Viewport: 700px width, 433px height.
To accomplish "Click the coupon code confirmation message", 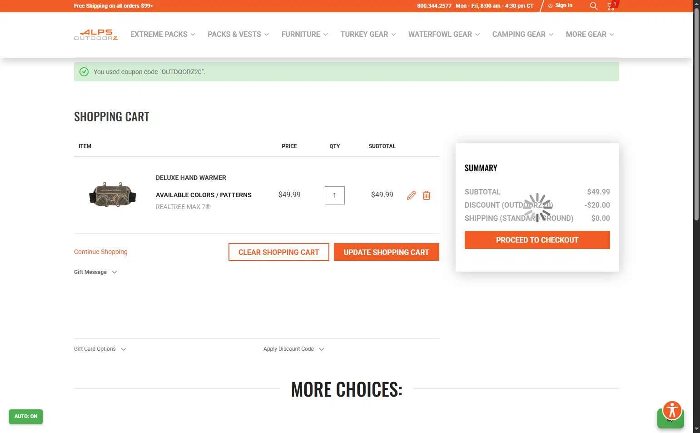I will (149, 72).
